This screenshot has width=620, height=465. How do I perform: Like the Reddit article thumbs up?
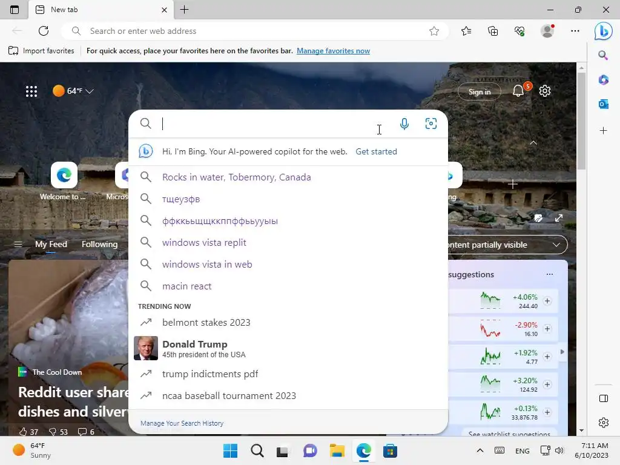tap(28, 431)
